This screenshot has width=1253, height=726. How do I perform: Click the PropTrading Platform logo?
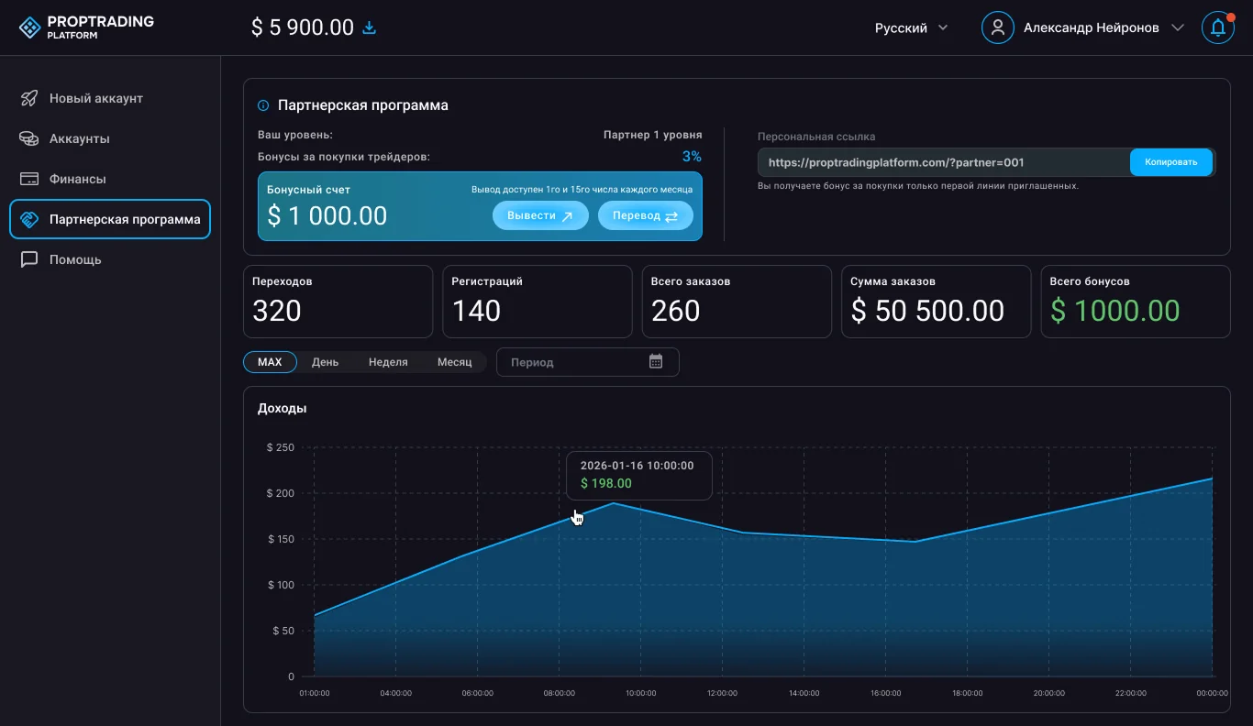click(86, 27)
